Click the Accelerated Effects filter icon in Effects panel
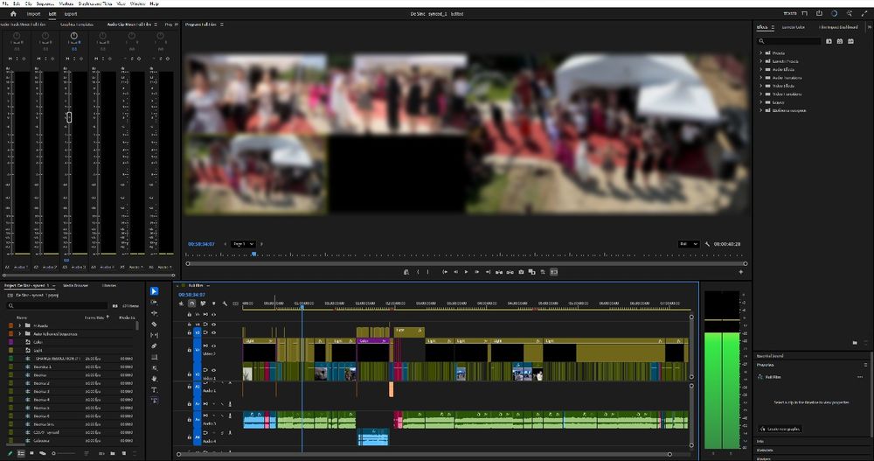This screenshot has height=461, width=874. pos(829,41)
